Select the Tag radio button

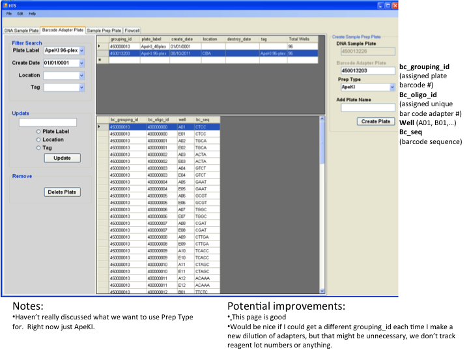pos(38,147)
